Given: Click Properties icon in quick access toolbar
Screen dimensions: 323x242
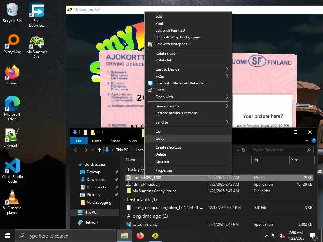Looking at the screenshot, I should pyautogui.click(x=85, y=132).
